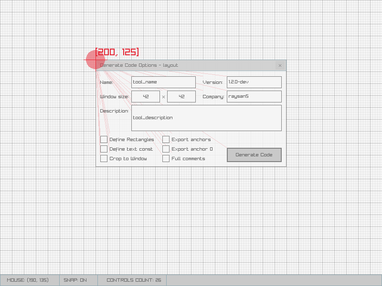
Task: Check the Crop to Window option
Action: click(x=104, y=159)
